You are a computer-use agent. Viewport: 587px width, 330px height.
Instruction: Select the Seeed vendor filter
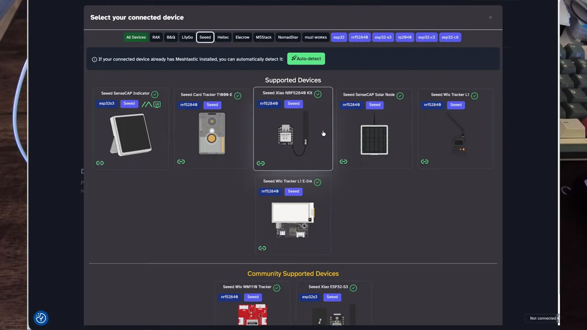(x=205, y=37)
